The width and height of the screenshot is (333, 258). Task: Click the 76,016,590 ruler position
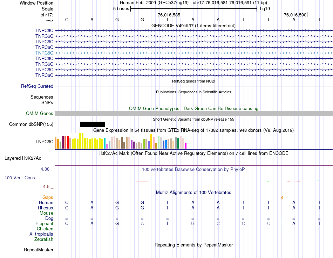pos(295,15)
